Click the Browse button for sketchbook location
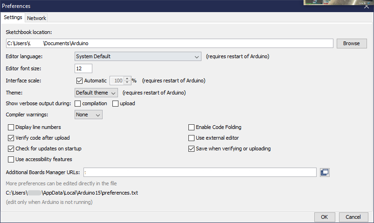The width and height of the screenshot is (374, 223). (352, 43)
